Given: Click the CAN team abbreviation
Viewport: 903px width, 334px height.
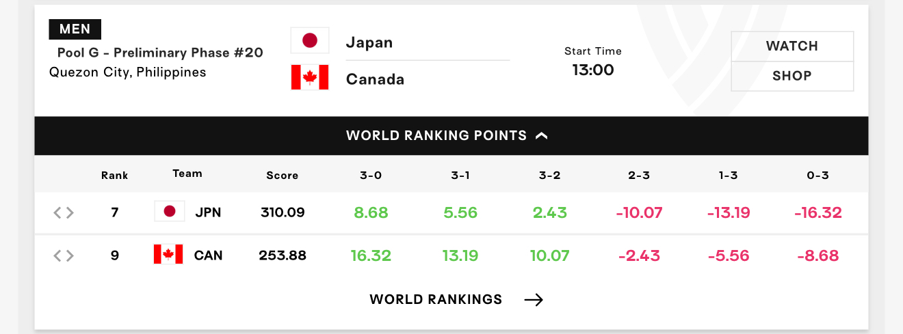Looking at the screenshot, I should (208, 255).
